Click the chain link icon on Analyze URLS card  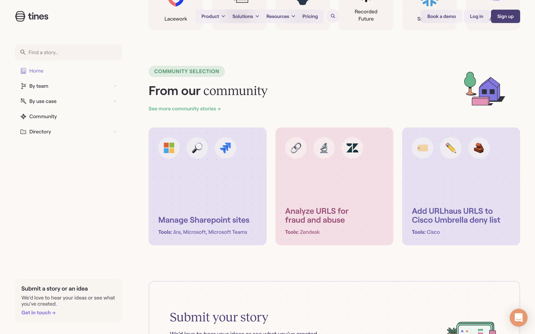coord(296,148)
